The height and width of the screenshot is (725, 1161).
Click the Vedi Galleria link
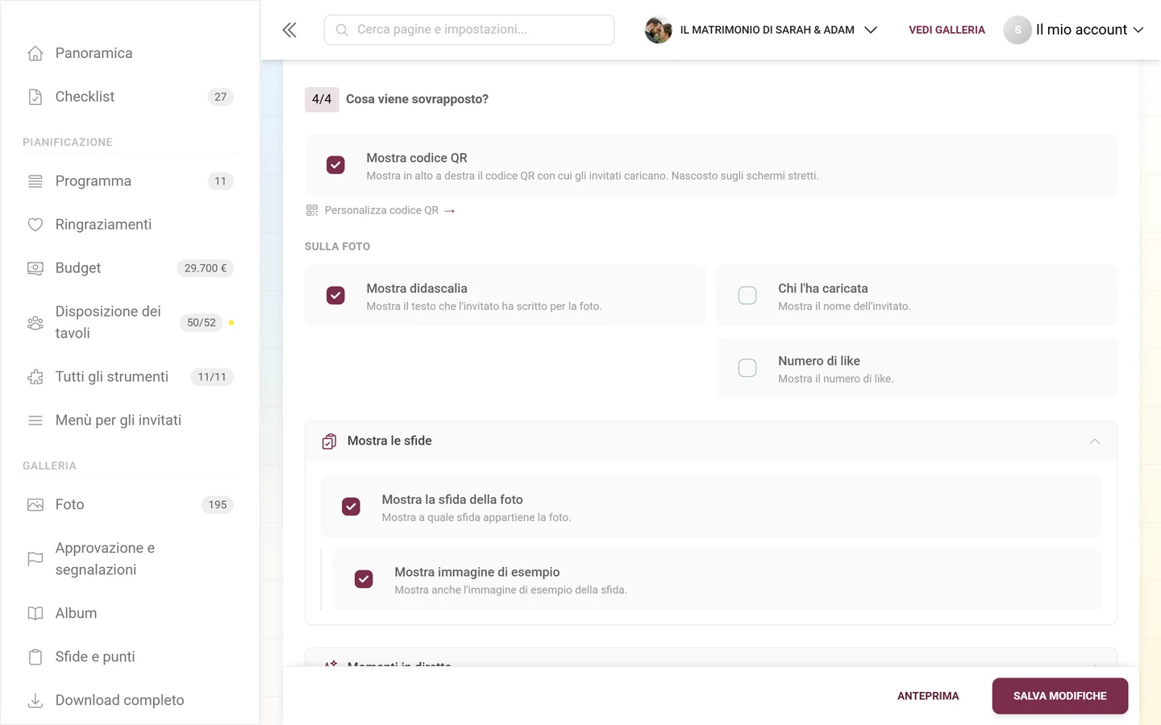pyautogui.click(x=947, y=30)
